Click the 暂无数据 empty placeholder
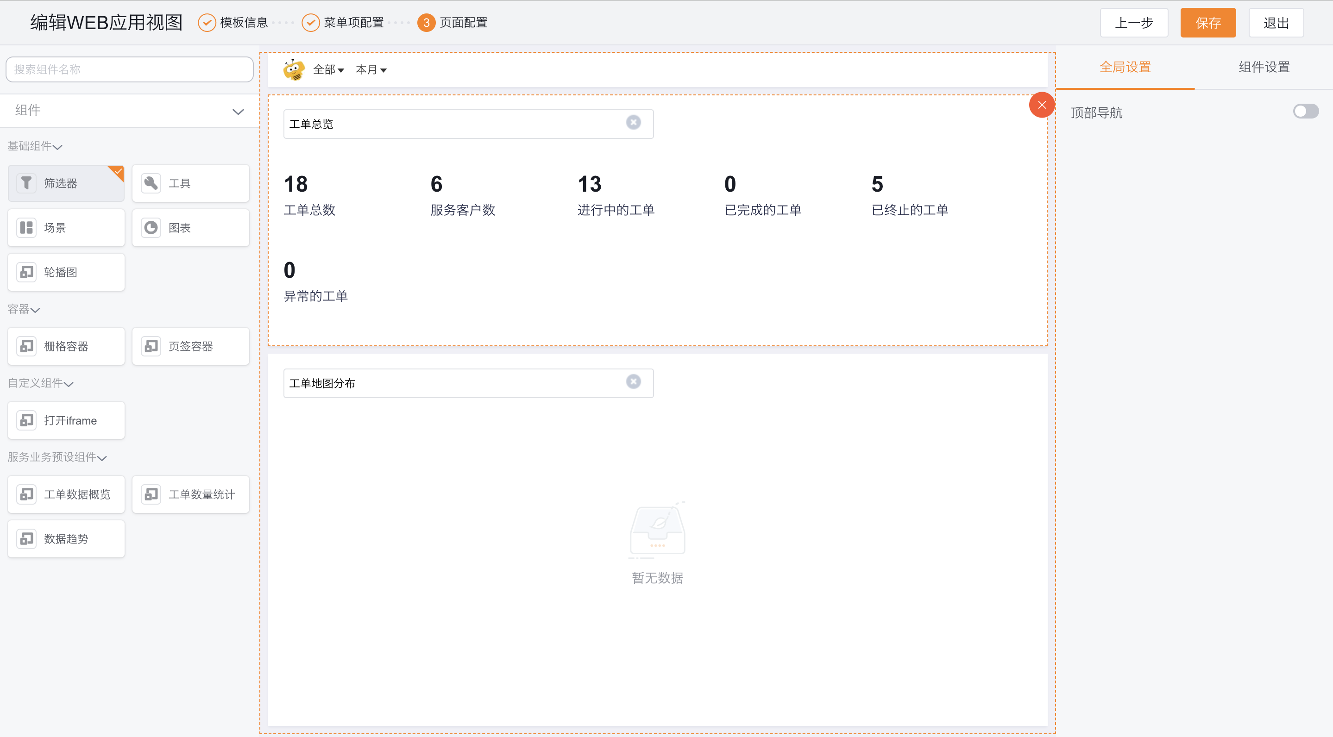 click(x=657, y=543)
